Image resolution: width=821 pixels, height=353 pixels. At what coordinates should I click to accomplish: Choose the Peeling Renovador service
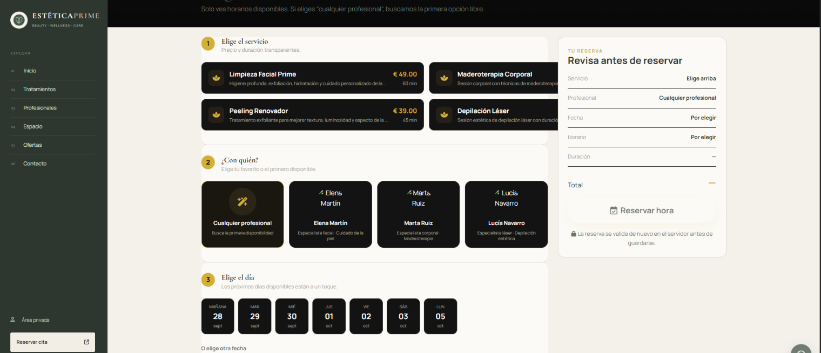point(313,114)
